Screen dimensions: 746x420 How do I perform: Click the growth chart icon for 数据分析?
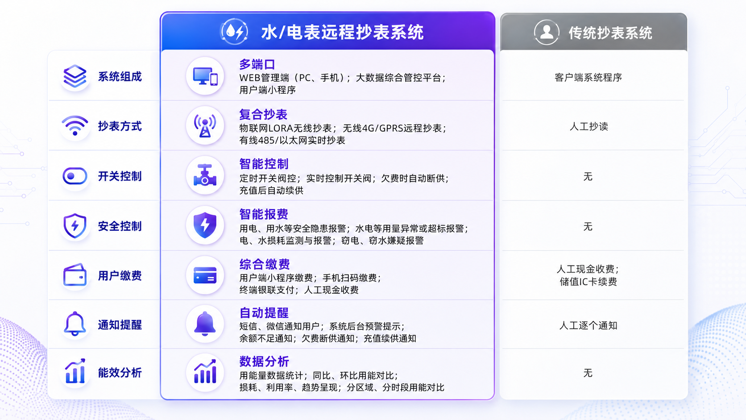coord(205,372)
